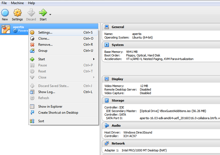Click the gear icon beside Settings... menu entry

point(32,32)
